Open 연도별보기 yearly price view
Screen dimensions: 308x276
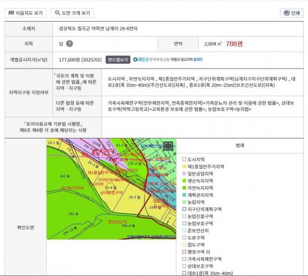tap(118, 60)
